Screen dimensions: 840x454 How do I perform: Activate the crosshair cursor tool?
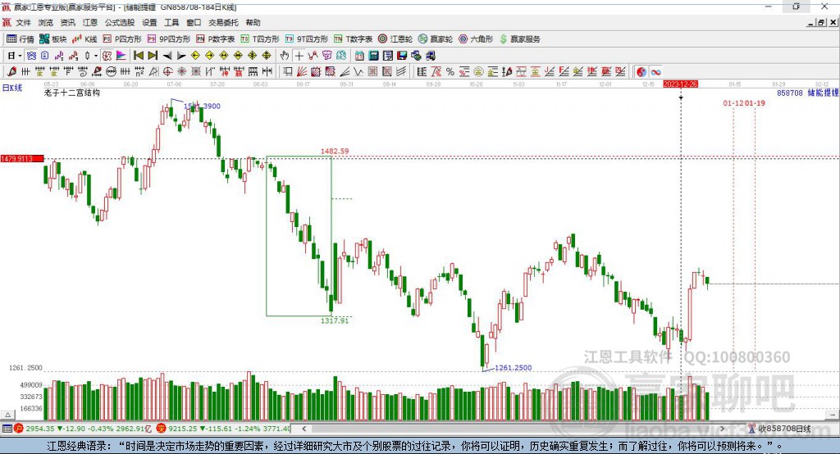click(x=299, y=56)
